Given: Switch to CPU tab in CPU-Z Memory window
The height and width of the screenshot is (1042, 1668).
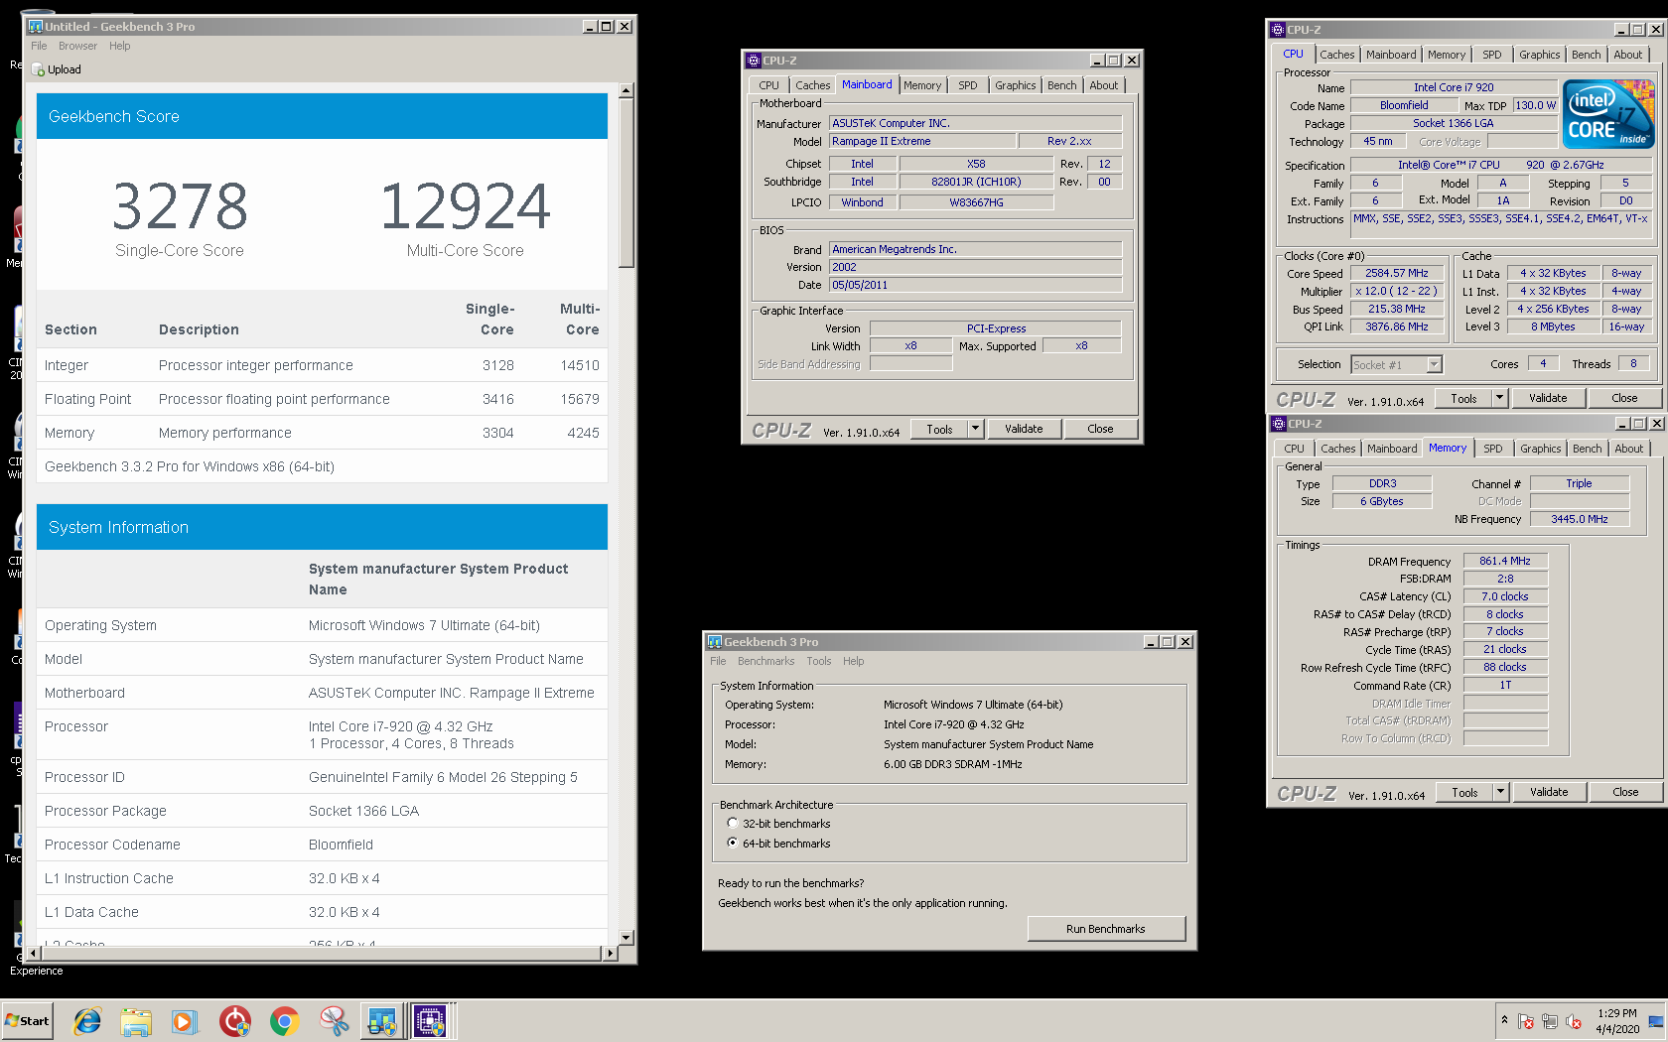Looking at the screenshot, I should (1294, 449).
